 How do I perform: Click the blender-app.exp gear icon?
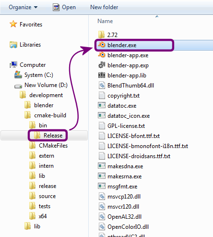point(102,65)
